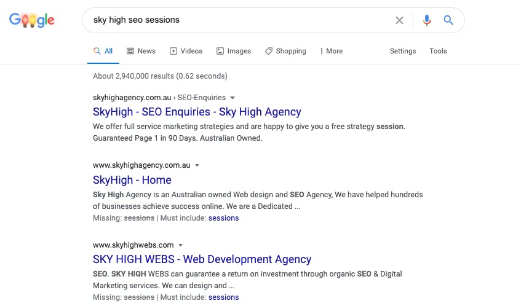Image resolution: width=521 pixels, height=306 pixels.
Task: Click the Google logo
Action: tap(32, 20)
